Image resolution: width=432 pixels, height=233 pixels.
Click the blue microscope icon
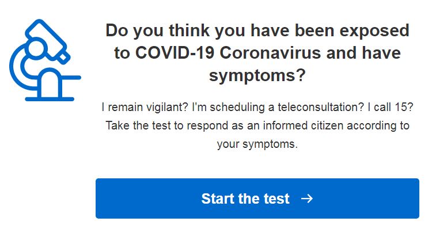pos(43,60)
